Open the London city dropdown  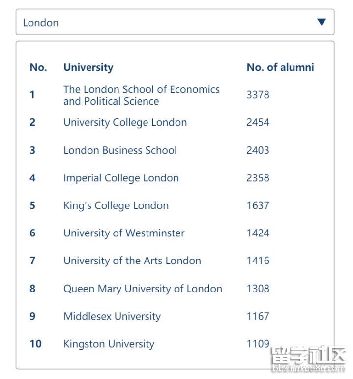pyautogui.click(x=175, y=22)
